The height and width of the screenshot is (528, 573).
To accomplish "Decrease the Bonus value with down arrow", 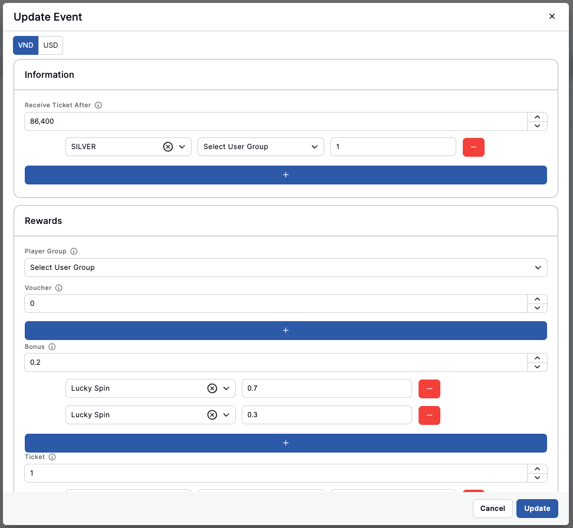I will (x=537, y=367).
